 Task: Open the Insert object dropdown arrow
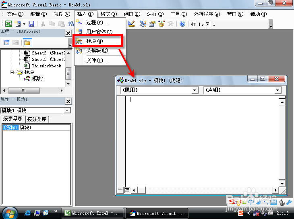click(x=25, y=24)
